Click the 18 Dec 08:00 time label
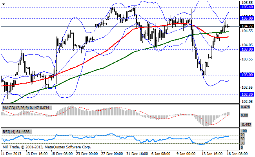Screen dimensions: 255x157 [x=62, y=154]
